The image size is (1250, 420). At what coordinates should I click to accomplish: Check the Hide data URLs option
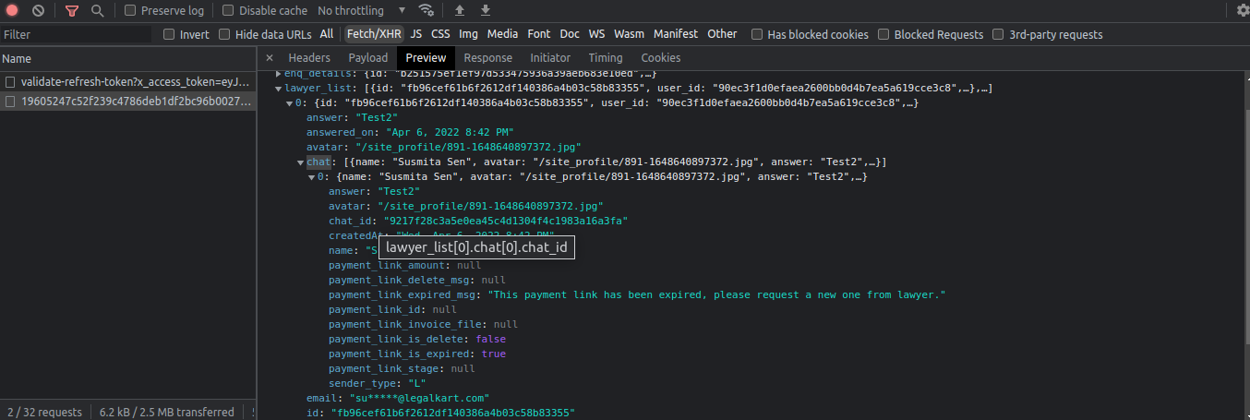224,35
